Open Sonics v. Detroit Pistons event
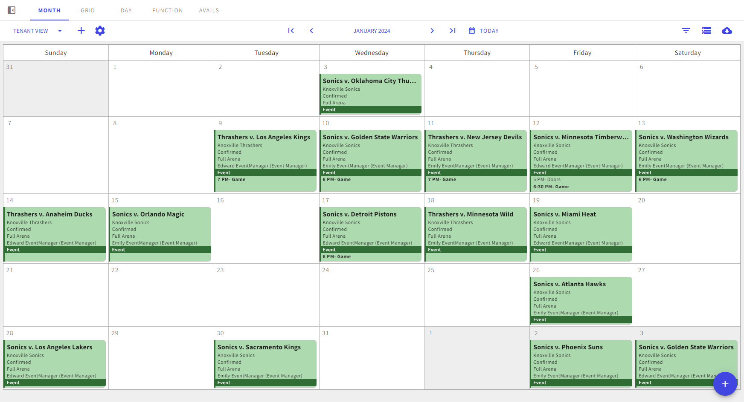 (370, 234)
